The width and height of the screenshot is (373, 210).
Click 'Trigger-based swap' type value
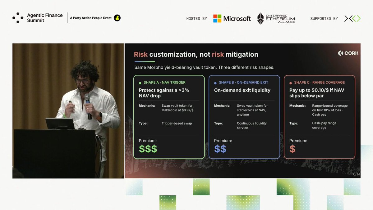[177, 123]
